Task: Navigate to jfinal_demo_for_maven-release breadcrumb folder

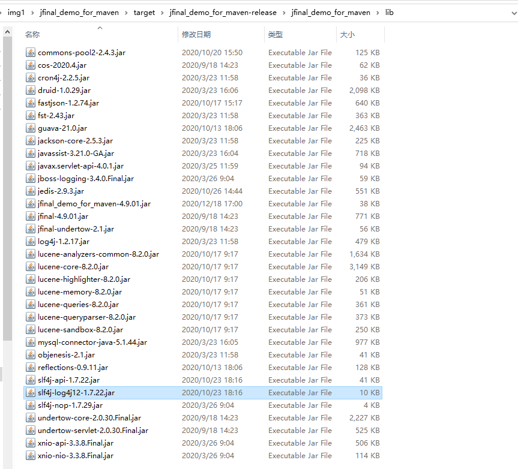Action: tap(223, 13)
